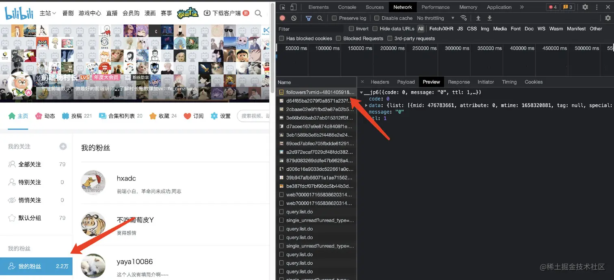Click follower hxadc's avatar
This screenshot has width=614, height=280.
pos(93,183)
